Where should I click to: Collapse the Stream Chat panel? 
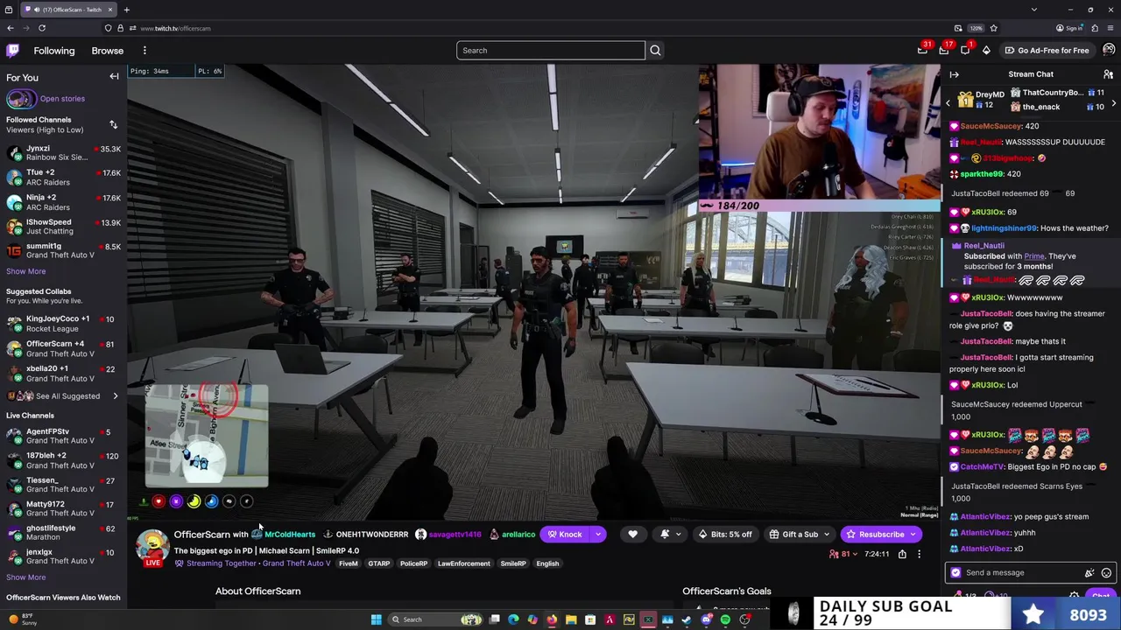click(x=955, y=74)
